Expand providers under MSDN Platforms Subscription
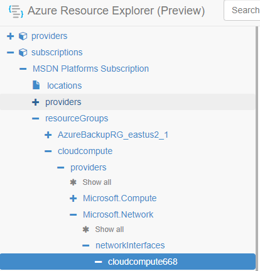Screen dimensions: 260x271 tap(35, 102)
